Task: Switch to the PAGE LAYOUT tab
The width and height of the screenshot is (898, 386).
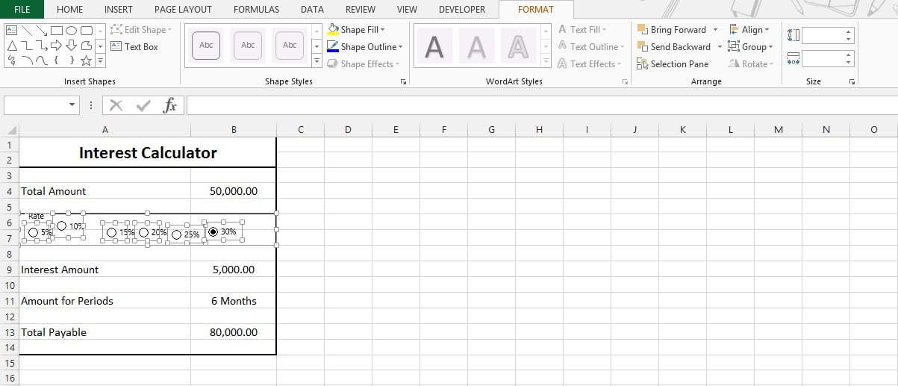Action: pyautogui.click(x=183, y=10)
